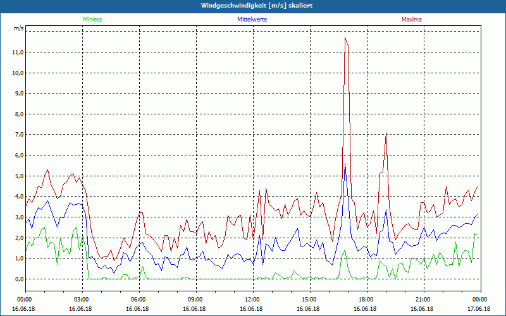Viewport: 506px width, 316px height.
Task: Click the 9,0 y-axis value
Action: pyautogui.click(x=19, y=94)
